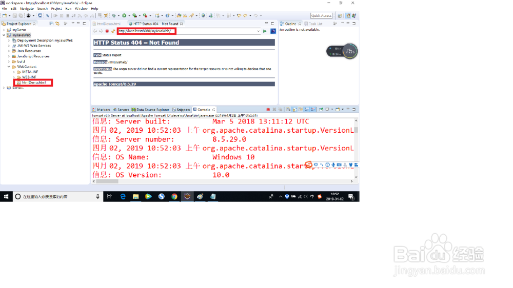Image resolution: width=513 pixels, height=288 pixels.
Task: Collapse the WebContent folder
Action: coord(9,66)
